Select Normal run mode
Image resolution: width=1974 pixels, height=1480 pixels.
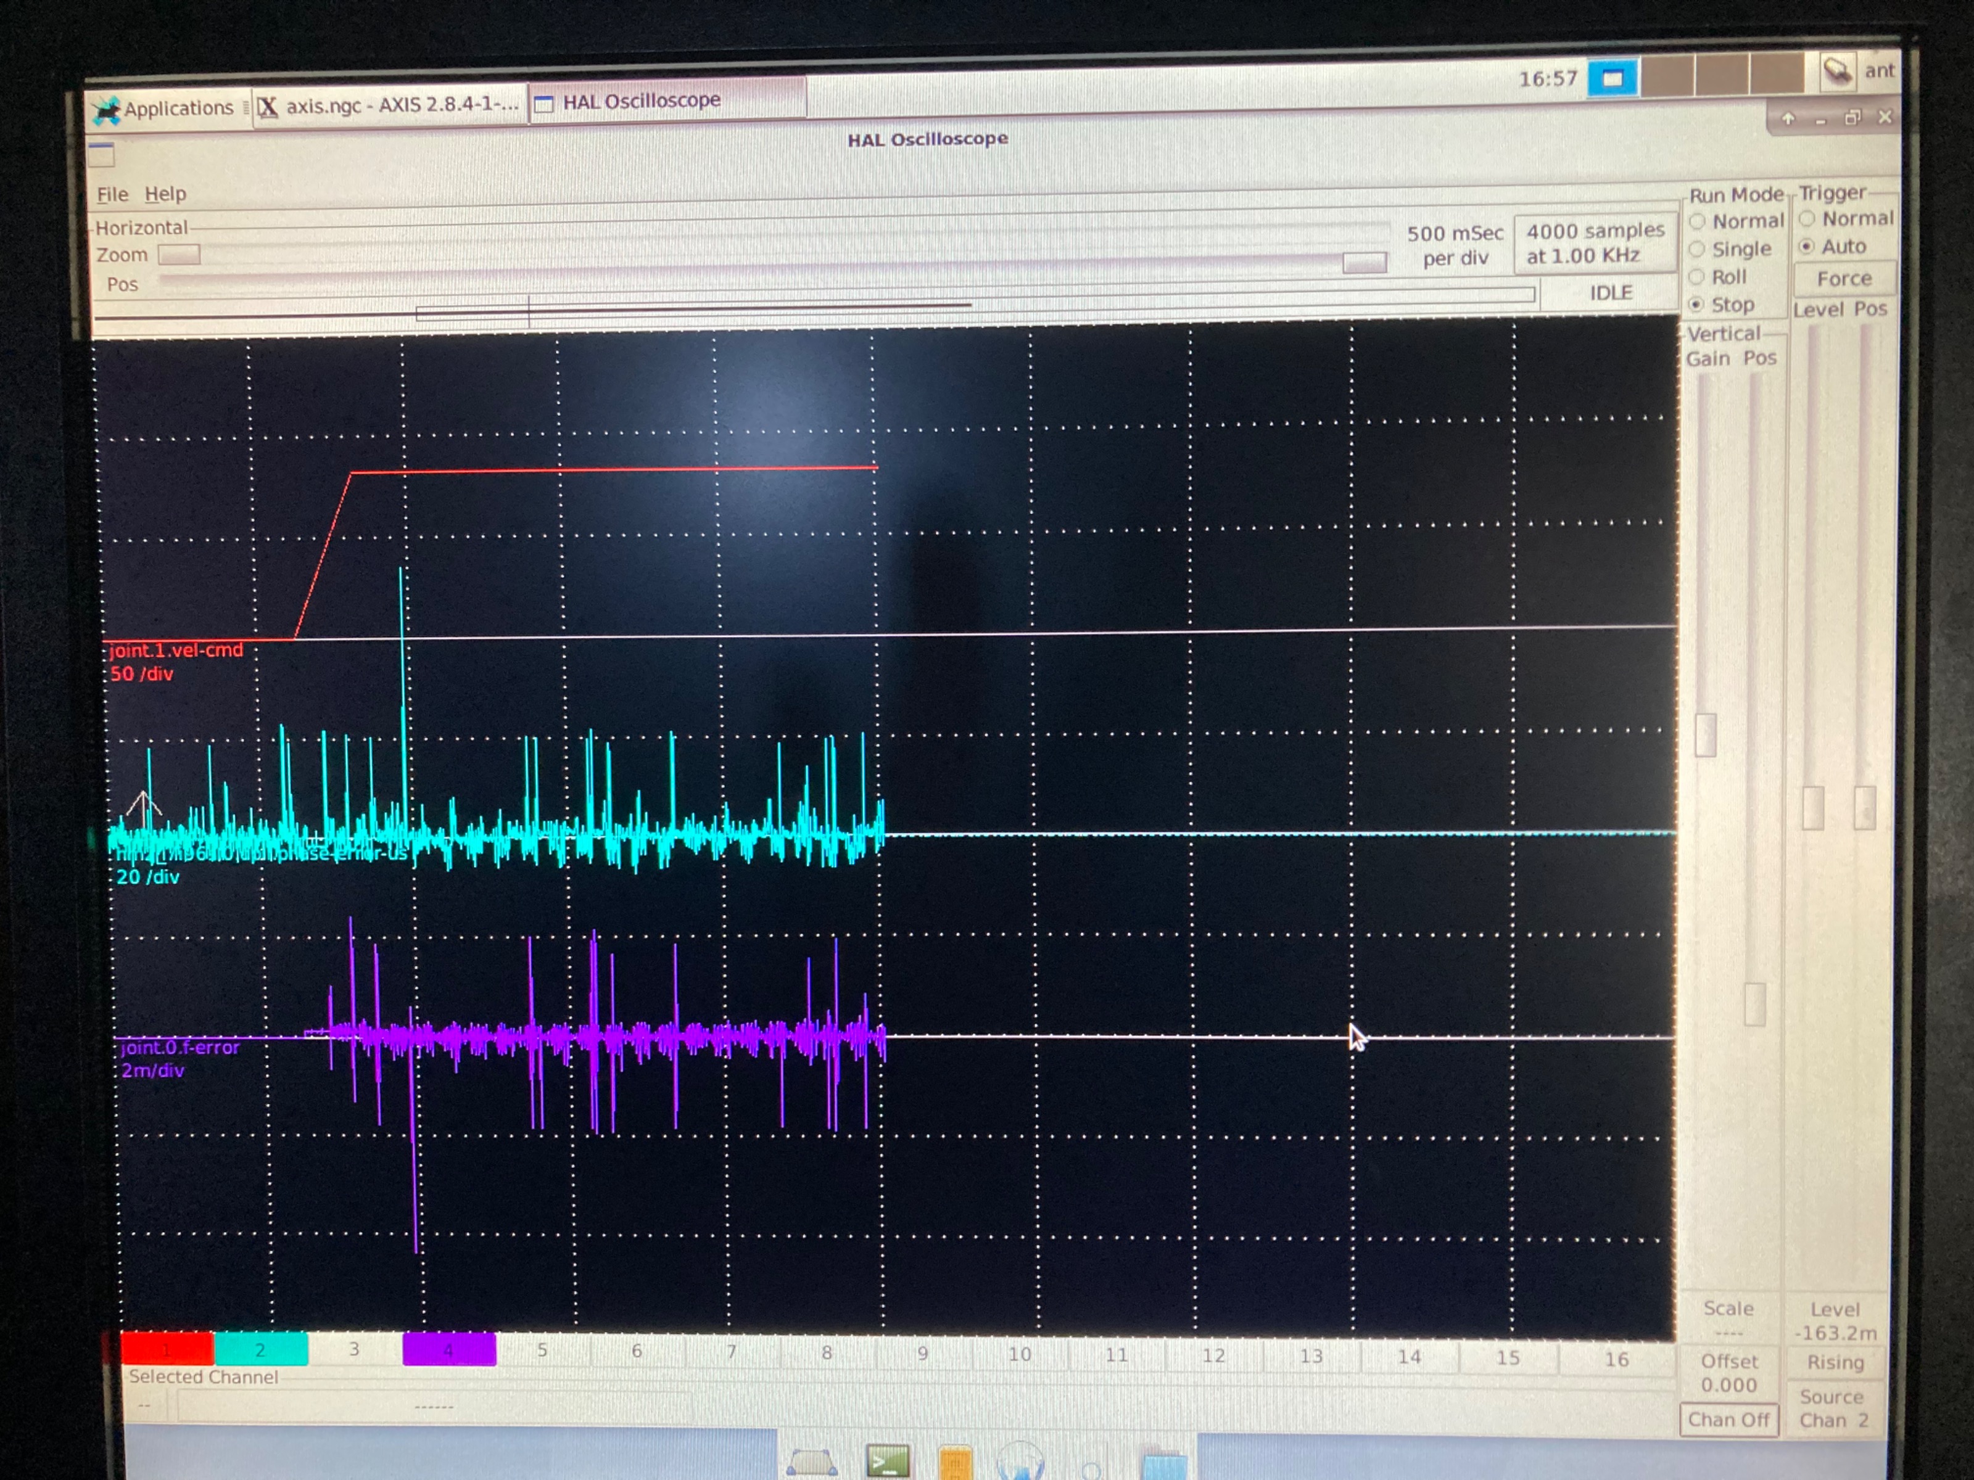click(1736, 221)
